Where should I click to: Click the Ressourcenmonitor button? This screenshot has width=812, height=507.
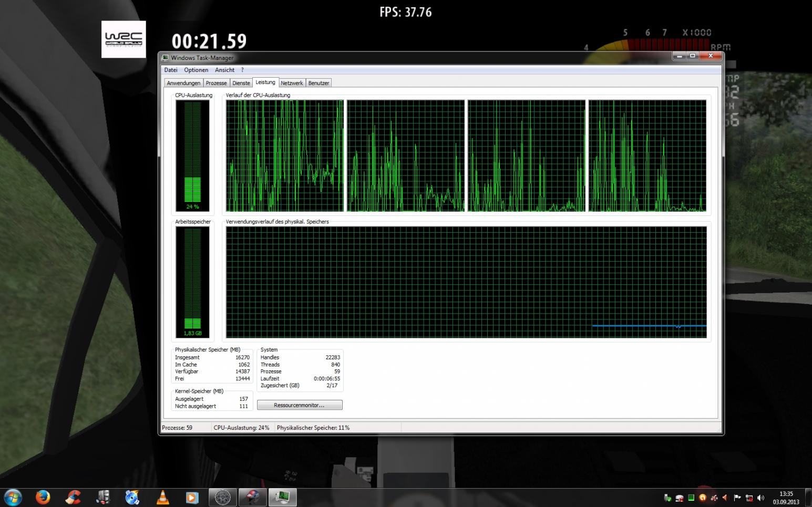[300, 405]
